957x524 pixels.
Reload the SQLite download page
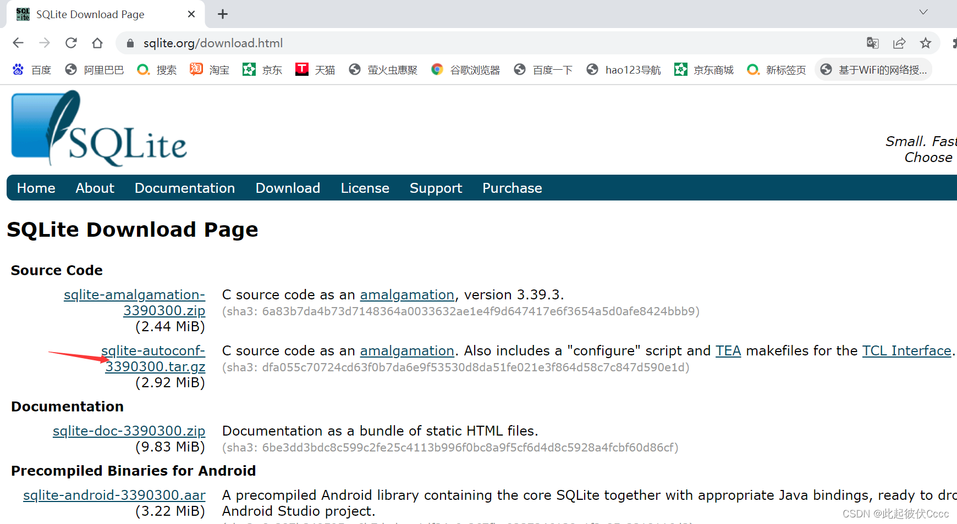(x=71, y=43)
